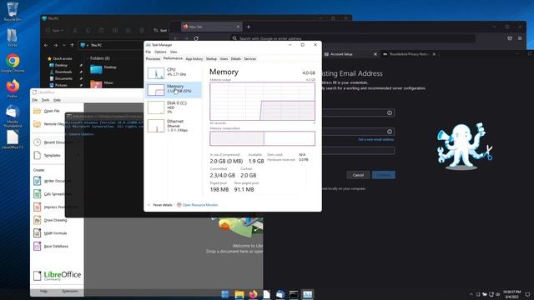Switch to the Processes tab
The height and width of the screenshot is (300, 534).
coord(153,59)
